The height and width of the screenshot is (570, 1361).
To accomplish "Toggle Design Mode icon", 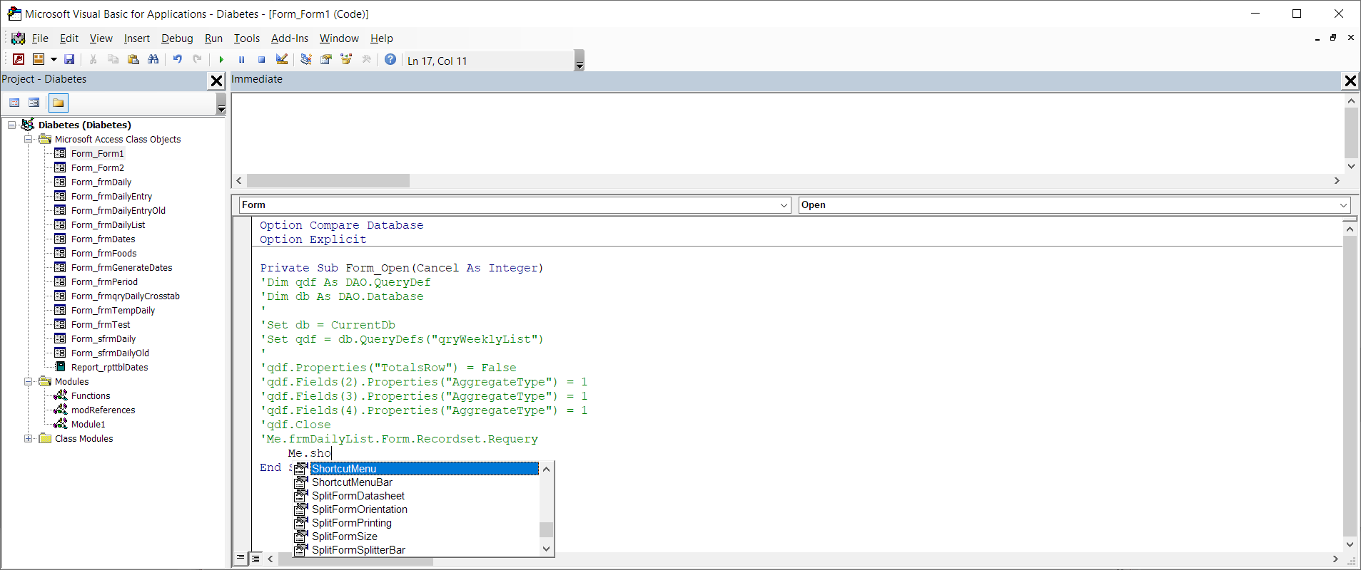I will pos(282,60).
